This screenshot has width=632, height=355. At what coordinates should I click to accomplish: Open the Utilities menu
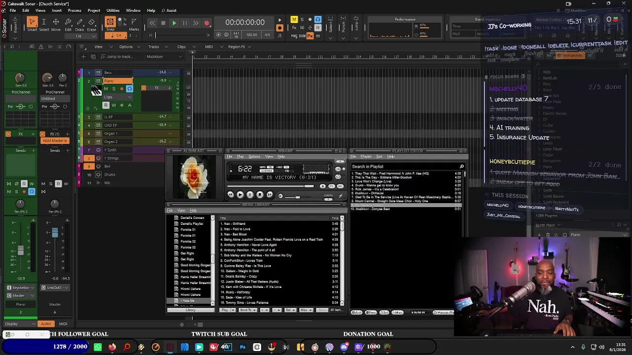point(113,10)
